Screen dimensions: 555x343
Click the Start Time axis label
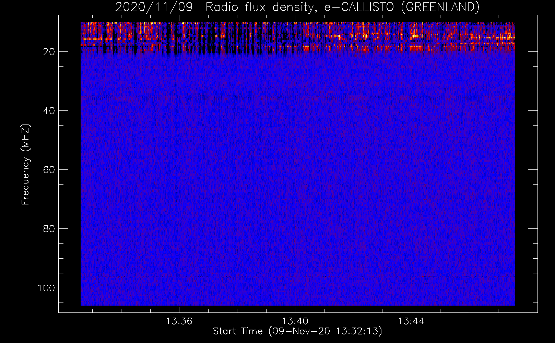[x=297, y=331]
